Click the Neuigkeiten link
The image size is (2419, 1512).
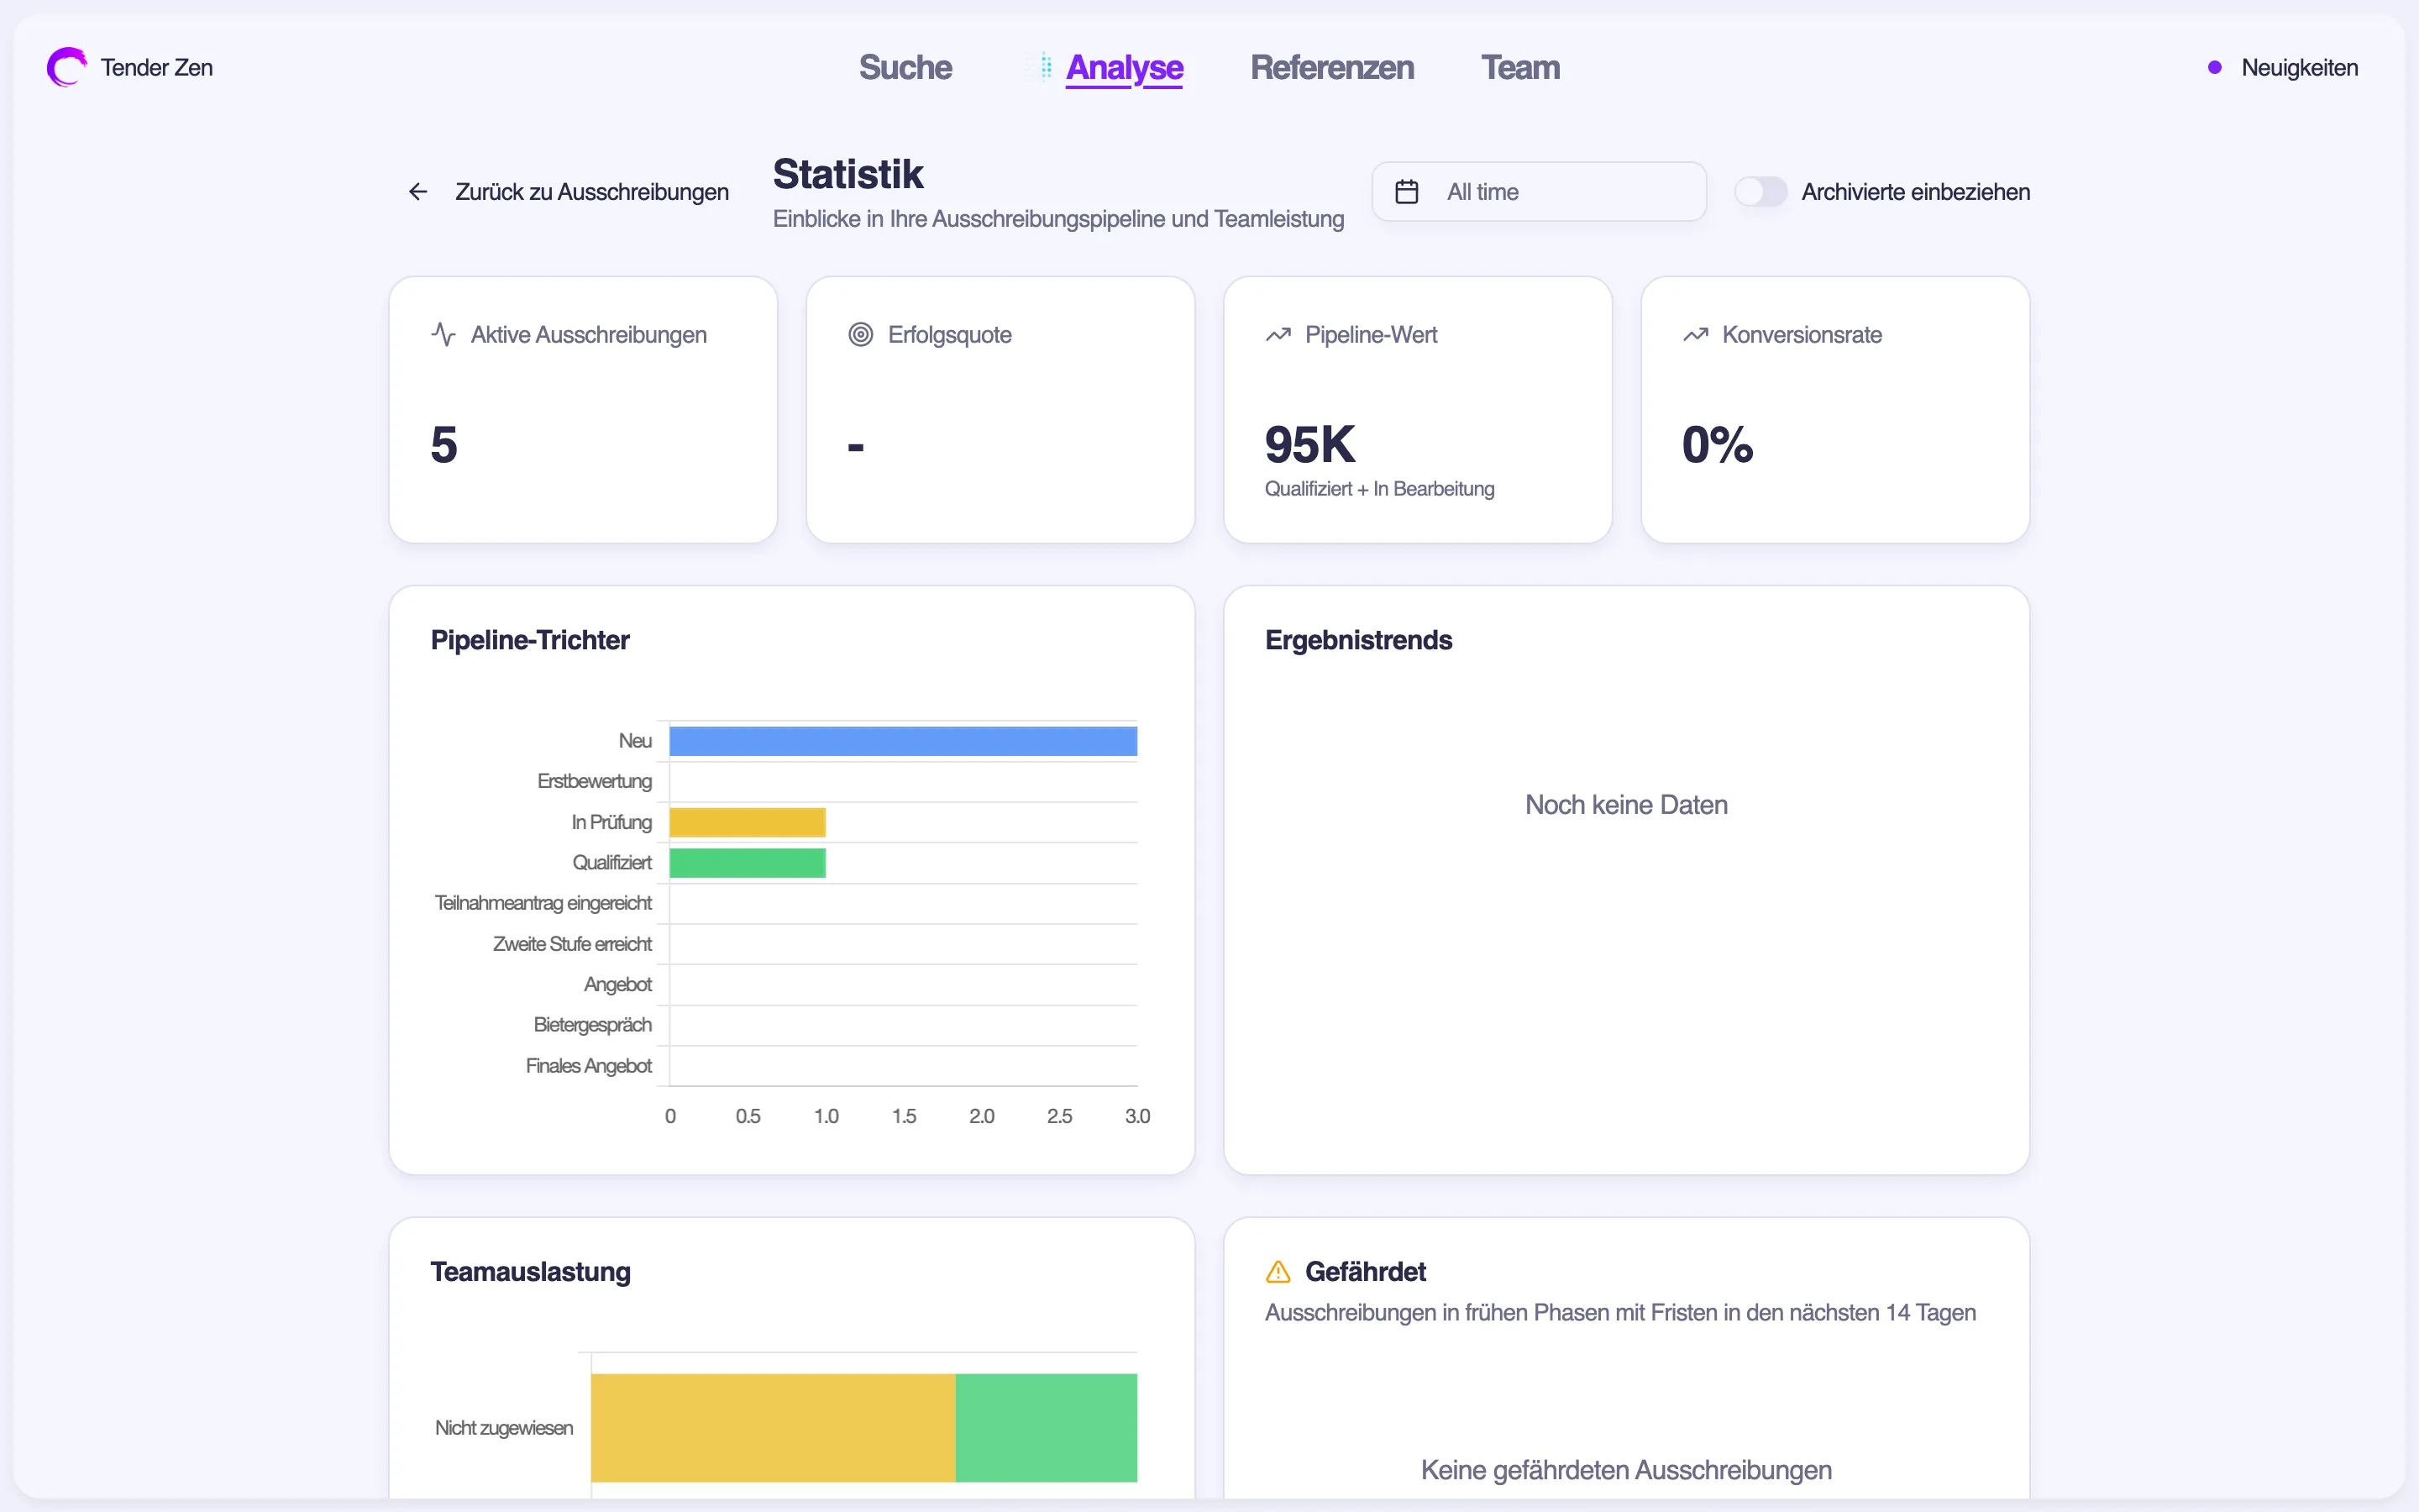pos(2299,67)
